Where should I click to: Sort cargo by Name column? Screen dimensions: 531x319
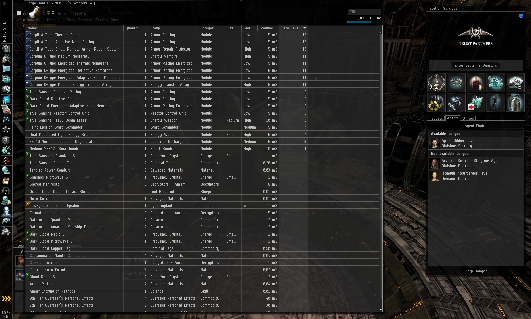(x=74, y=28)
